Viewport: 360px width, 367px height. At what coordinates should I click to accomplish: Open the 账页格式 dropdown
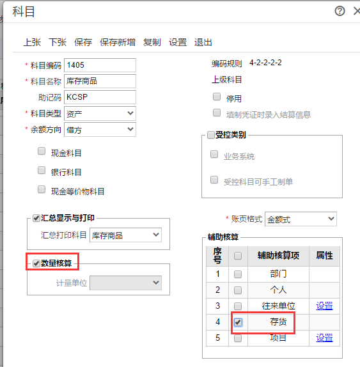(301, 219)
